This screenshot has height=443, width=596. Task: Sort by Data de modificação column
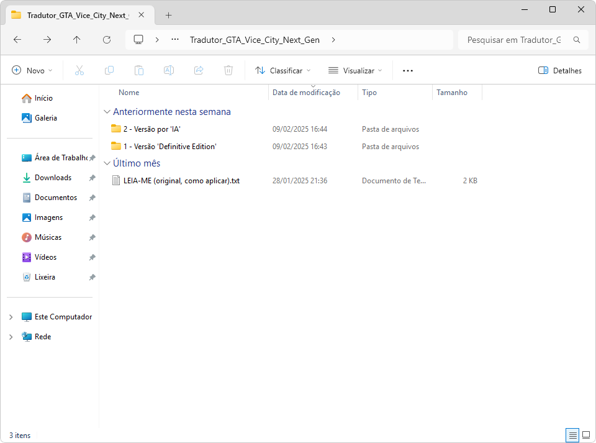(x=306, y=93)
